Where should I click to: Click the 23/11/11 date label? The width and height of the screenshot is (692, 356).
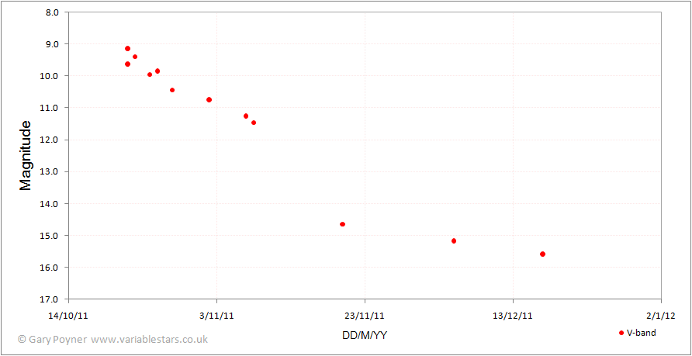pyautogui.click(x=365, y=316)
